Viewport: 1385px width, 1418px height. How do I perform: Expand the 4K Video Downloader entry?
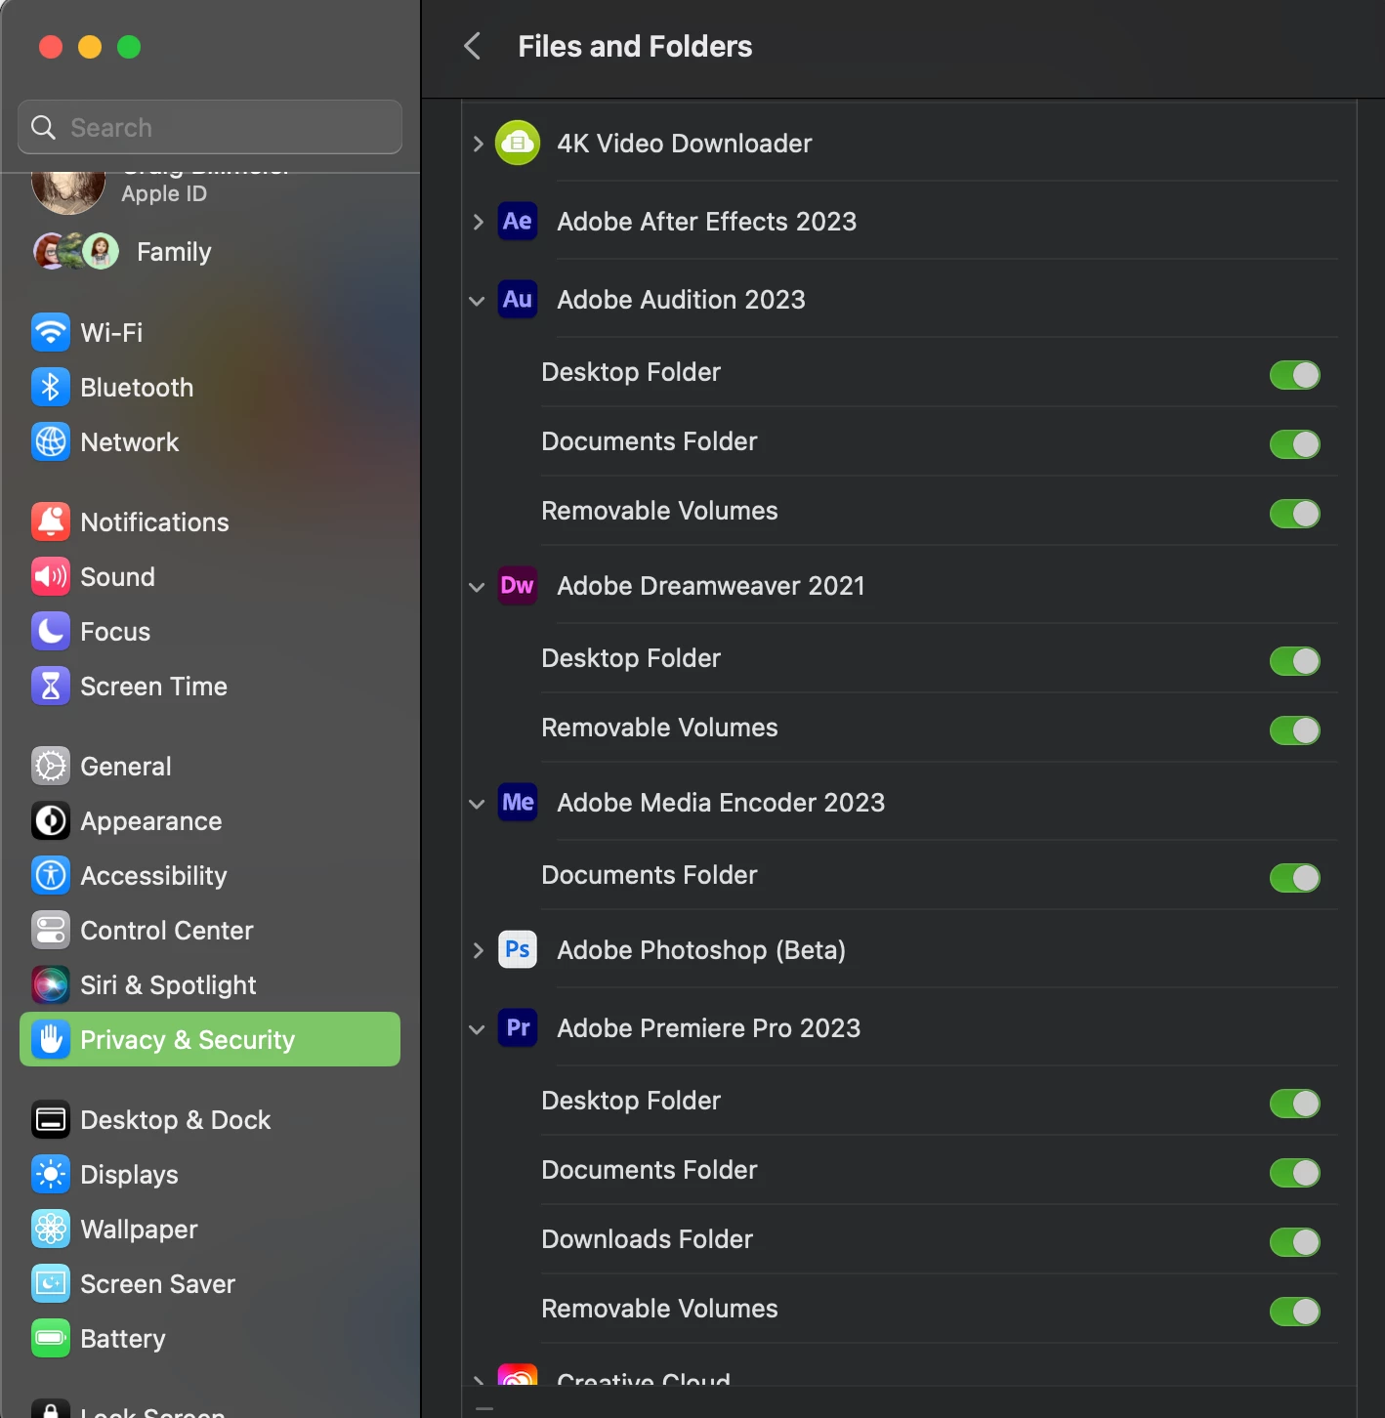pyautogui.click(x=478, y=144)
